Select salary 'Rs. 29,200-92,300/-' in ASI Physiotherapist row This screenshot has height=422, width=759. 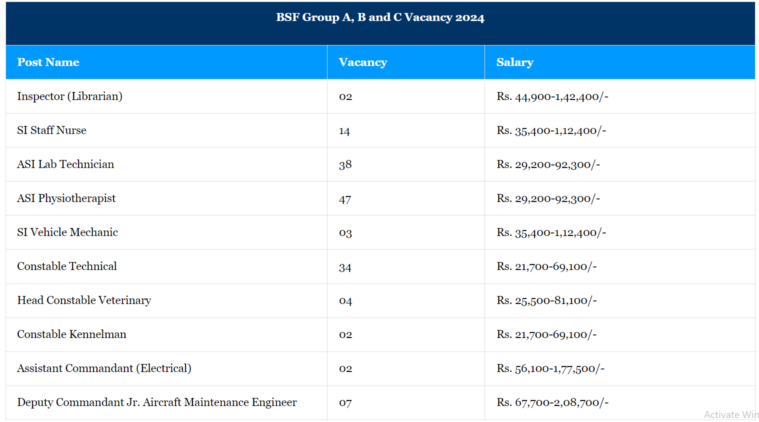(x=548, y=198)
